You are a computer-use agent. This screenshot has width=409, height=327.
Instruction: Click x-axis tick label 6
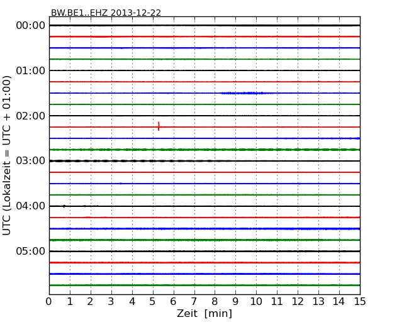click(173, 301)
